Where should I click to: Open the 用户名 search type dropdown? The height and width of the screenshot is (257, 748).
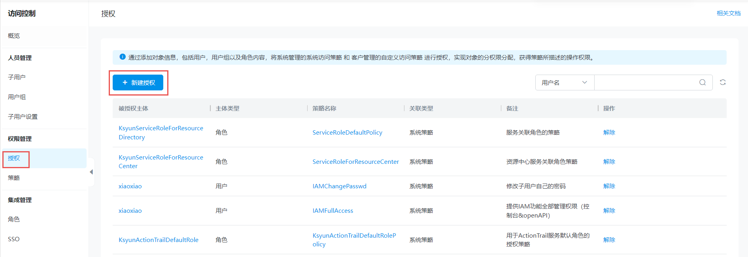click(x=564, y=83)
